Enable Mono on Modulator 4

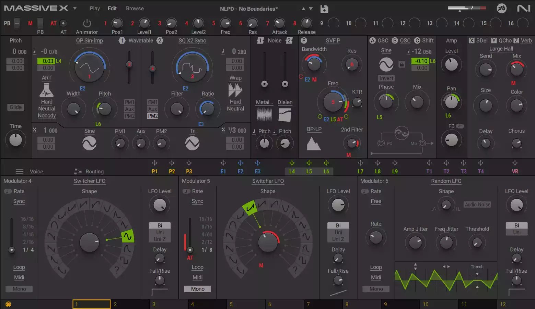pyautogui.click(x=19, y=289)
